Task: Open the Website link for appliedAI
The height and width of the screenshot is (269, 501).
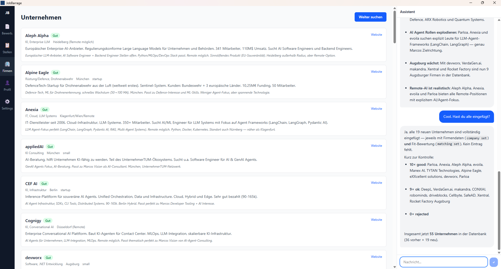Action: pos(376,146)
